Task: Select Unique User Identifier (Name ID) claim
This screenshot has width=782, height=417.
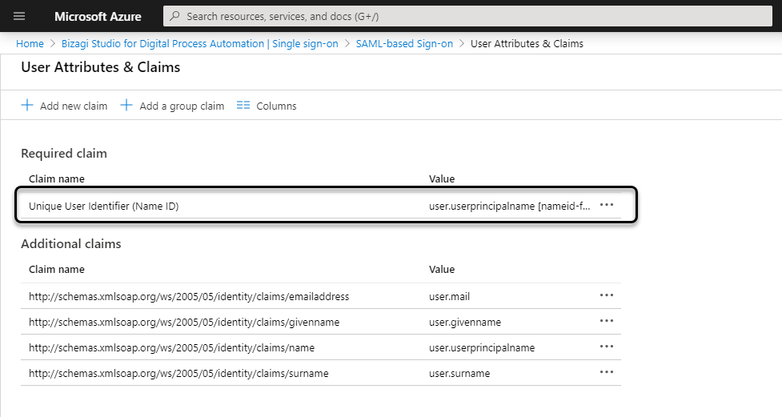Action: [x=104, y=206]
